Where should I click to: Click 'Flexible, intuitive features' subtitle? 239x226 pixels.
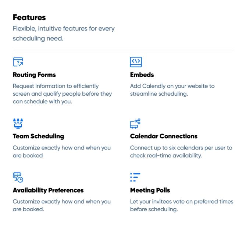64,33
